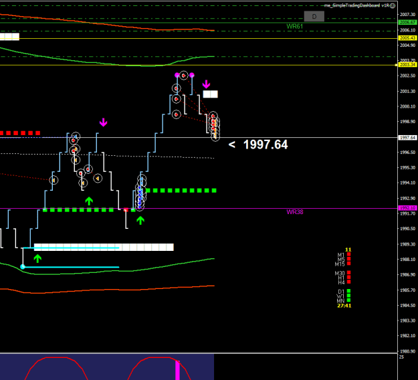The image size is (418, 380).
Task: Click the M1 timeframe label
Action: click(x=341, y=255)
